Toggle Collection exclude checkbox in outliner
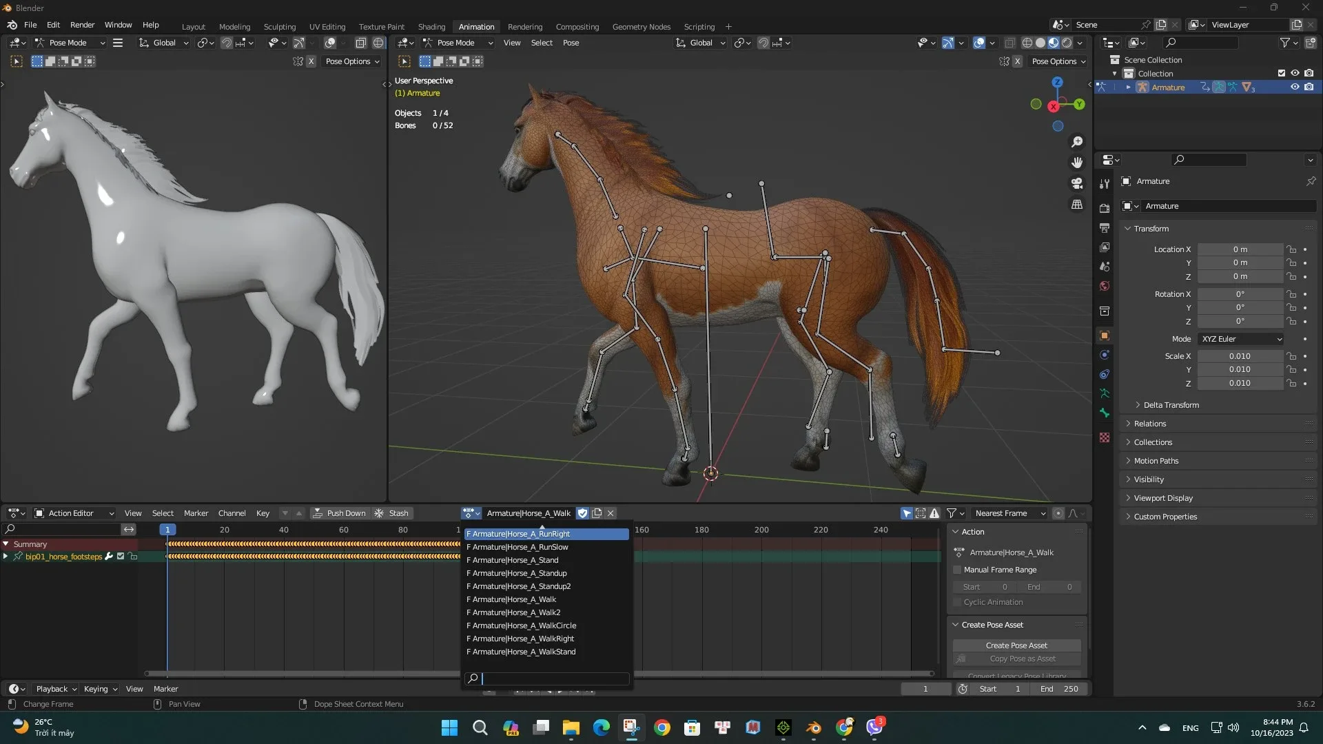This screenshot has height=744, width=1323. tap(1282, 74)
